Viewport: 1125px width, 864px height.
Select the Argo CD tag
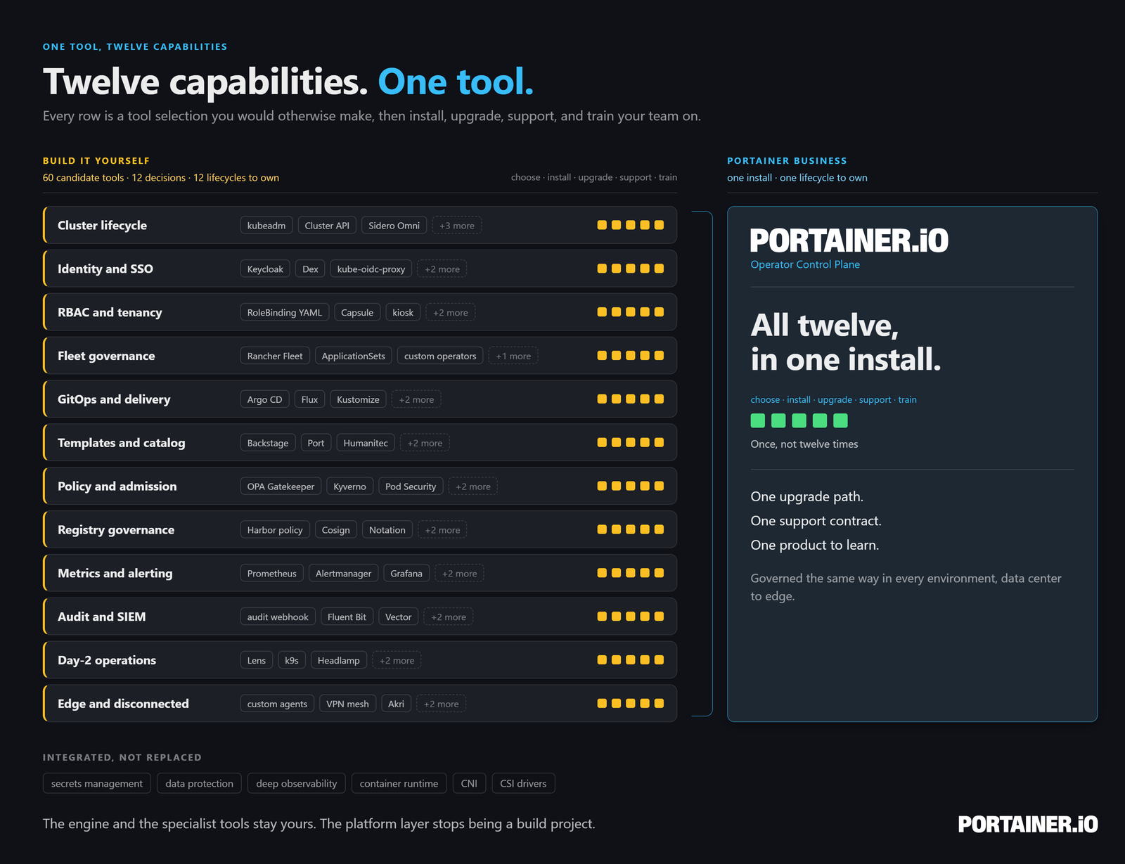point(264,399)
